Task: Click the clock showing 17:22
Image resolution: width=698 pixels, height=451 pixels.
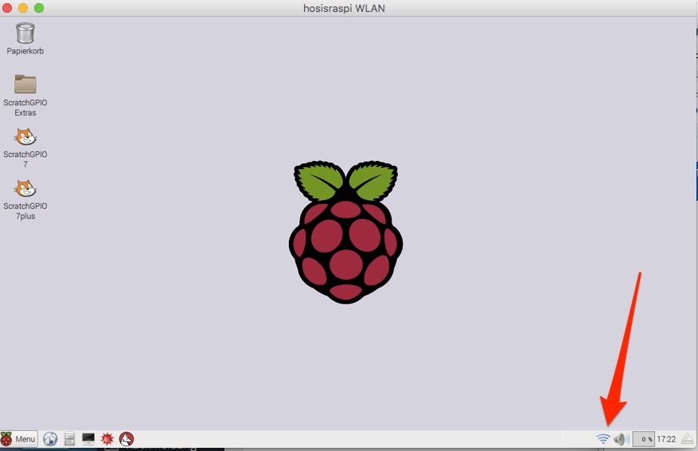Action: click(666, 439)
